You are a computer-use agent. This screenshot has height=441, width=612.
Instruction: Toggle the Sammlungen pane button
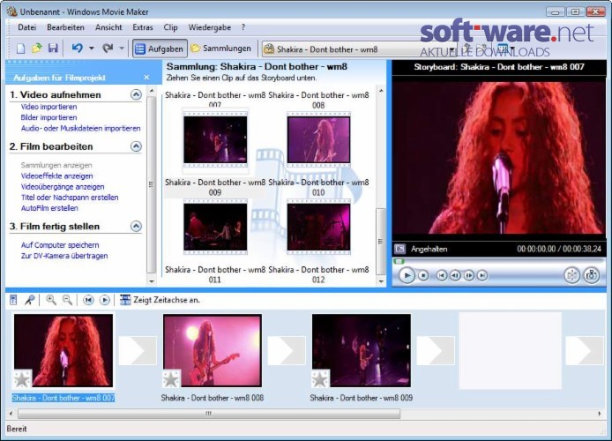pyautogui.click(x=221, y=49)
